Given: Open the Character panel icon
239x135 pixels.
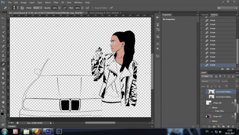Looking at the screenshot, I should pyautogui.click(x=158, y=44).
